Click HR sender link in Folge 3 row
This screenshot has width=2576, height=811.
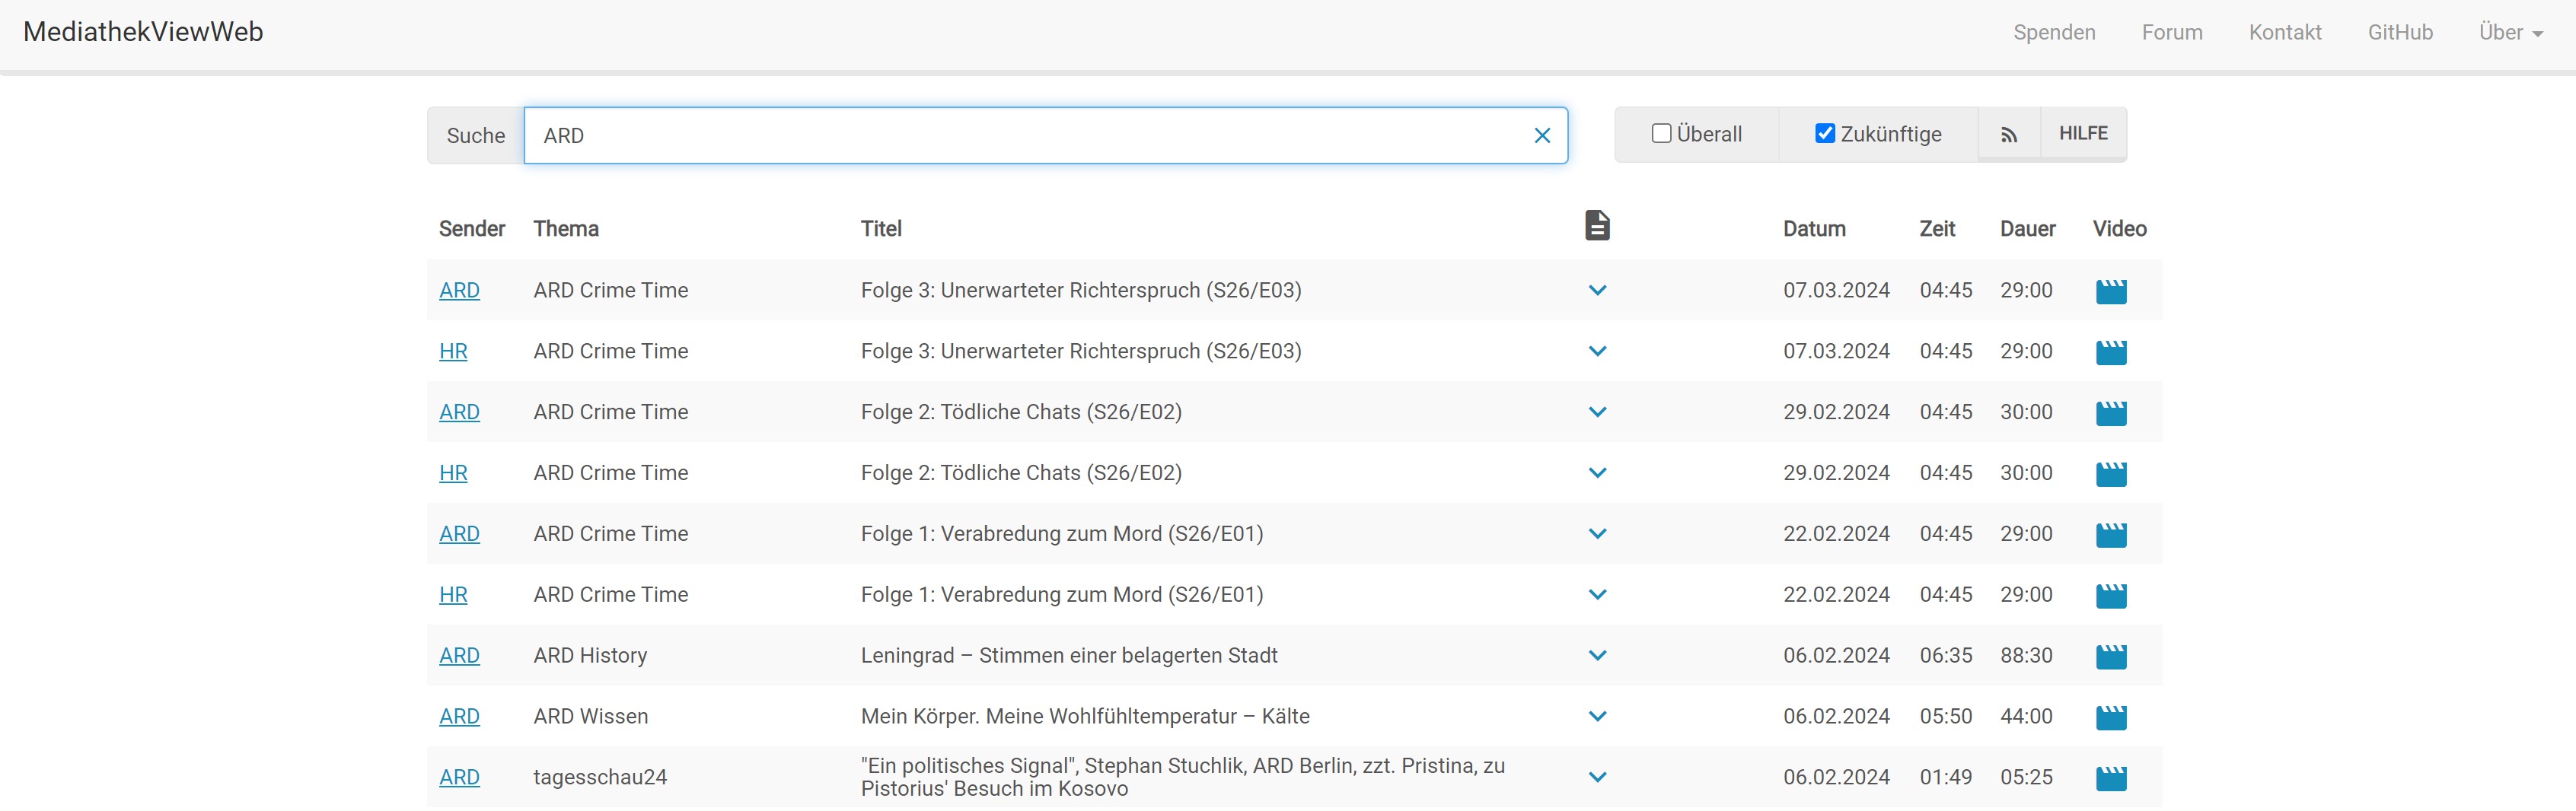click(x=453, y=352)
